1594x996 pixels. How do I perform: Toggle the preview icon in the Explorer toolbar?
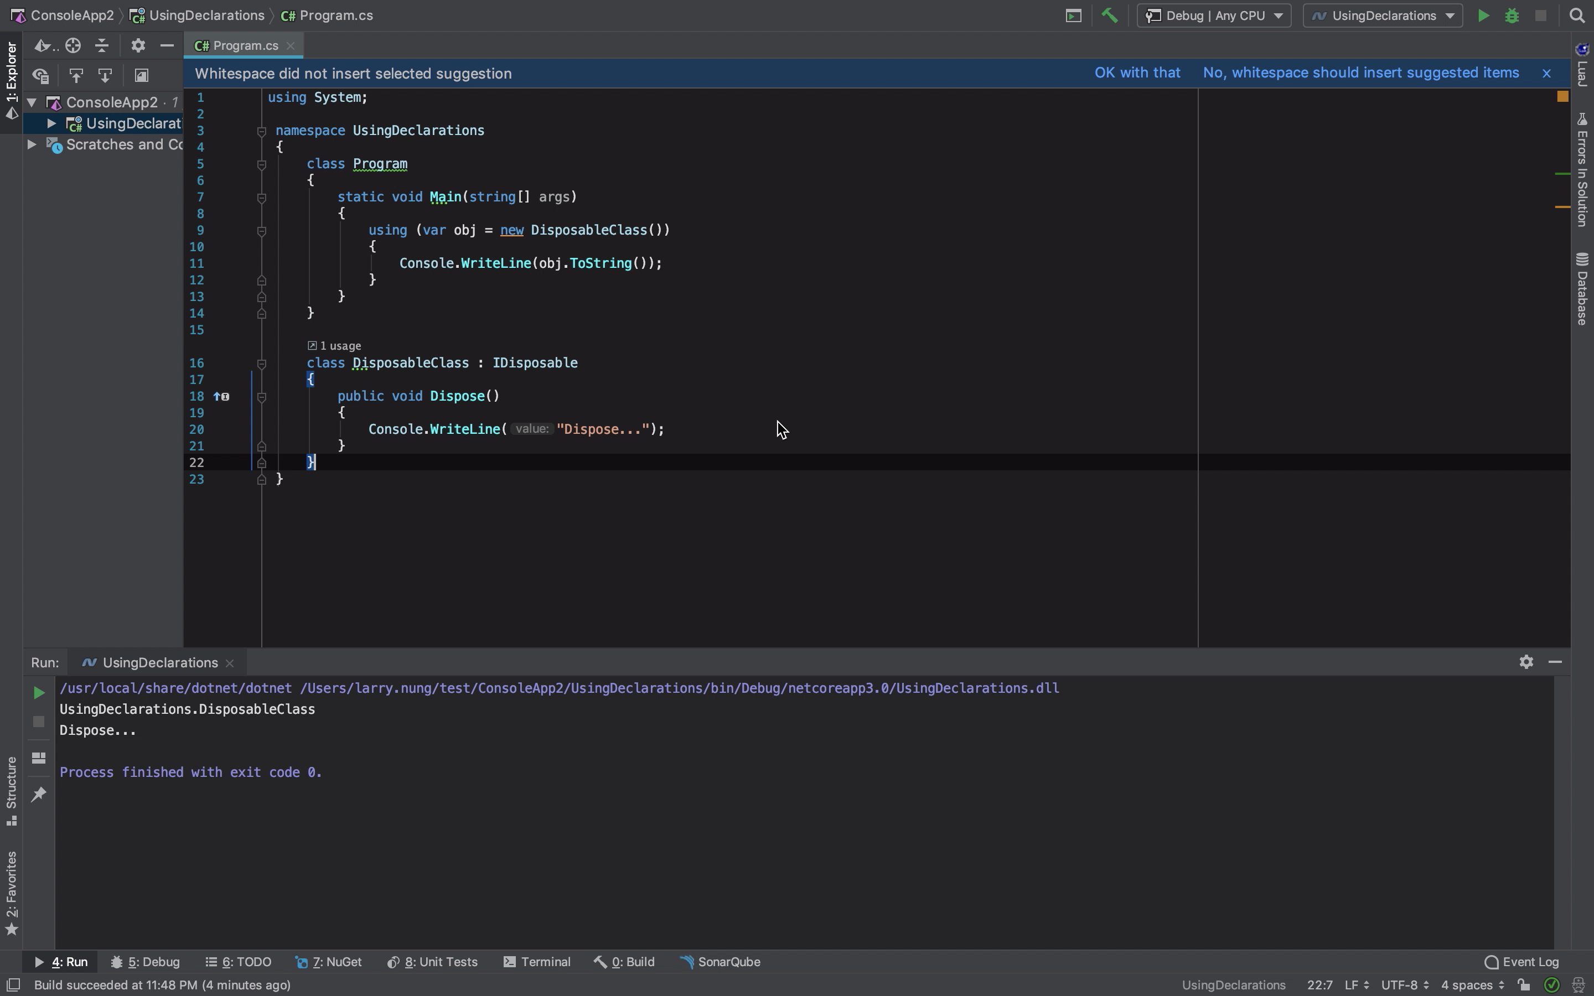pyautogui.click(x=141, y=76)
